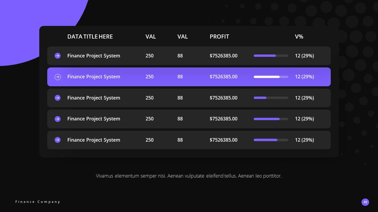Click the Finance Company footer text

pos(38,202)
